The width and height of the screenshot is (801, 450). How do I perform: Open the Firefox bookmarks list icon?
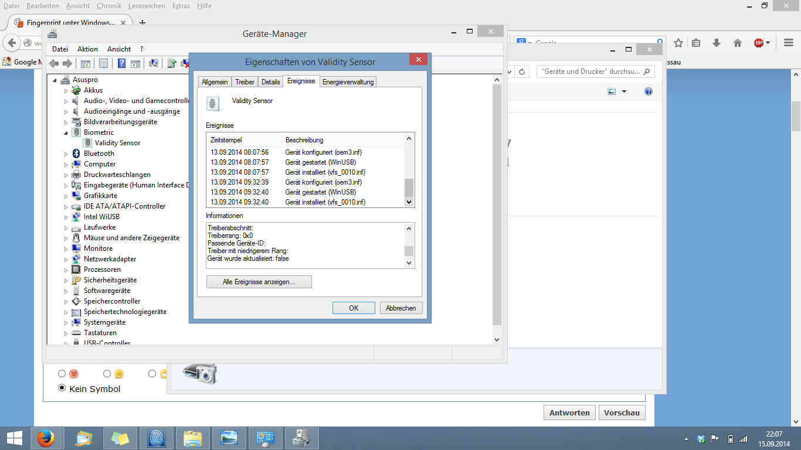696,43
